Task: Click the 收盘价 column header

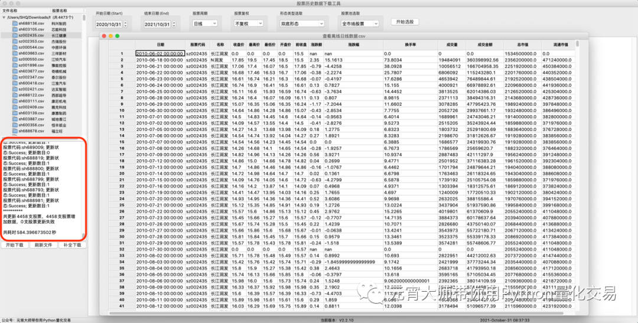Action: click(239, 44)
